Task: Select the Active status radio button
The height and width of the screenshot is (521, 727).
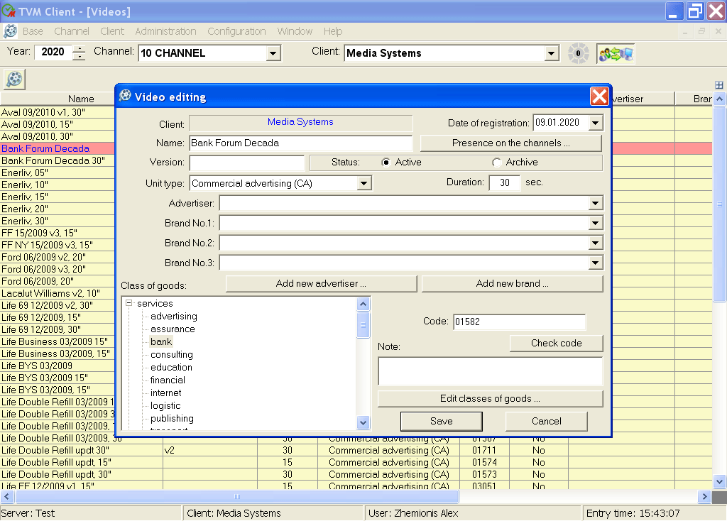Action: click(x=386, y=163)
